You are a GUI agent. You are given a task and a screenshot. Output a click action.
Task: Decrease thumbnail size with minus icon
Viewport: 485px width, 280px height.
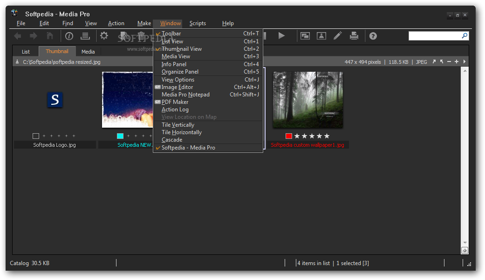coord(449,61)
